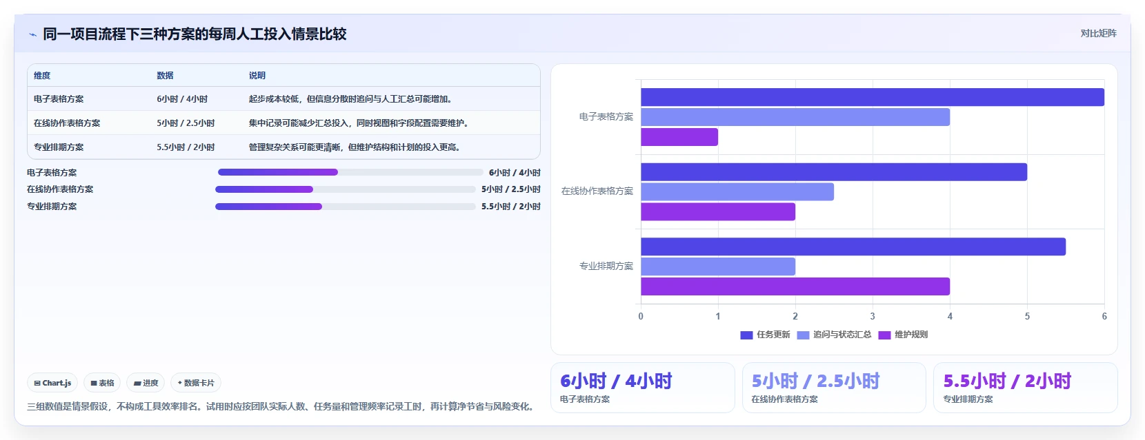
Task: Open the 6小时 / 4小时 data card
Action: (643, 388)
